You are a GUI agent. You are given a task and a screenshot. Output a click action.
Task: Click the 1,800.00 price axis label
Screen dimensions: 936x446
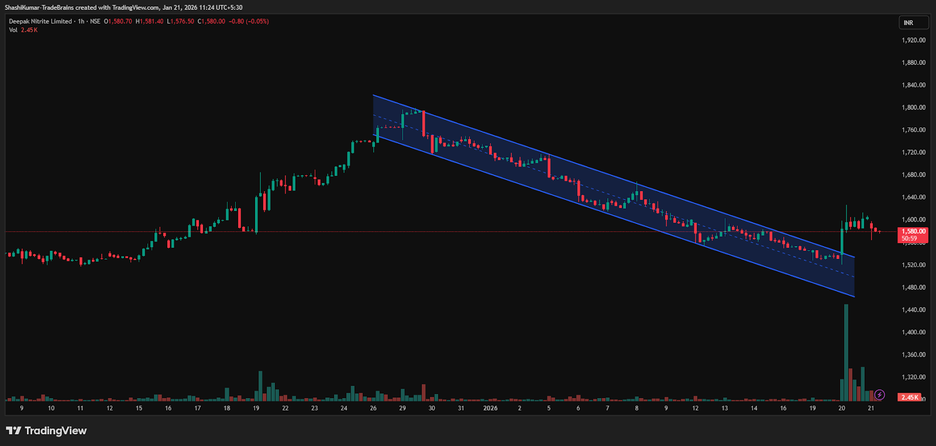[x=913, y=108]
